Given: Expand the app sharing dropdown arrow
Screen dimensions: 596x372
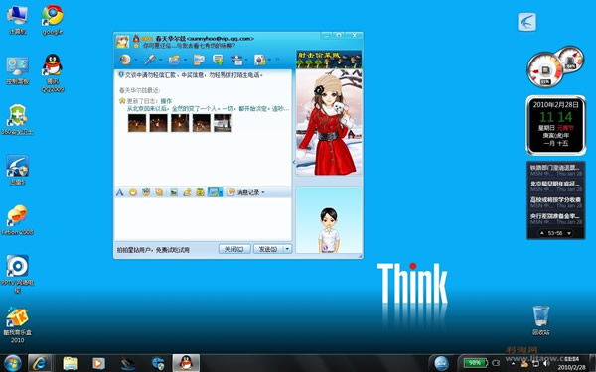Looking at the screenshot, I should point(246,60).
